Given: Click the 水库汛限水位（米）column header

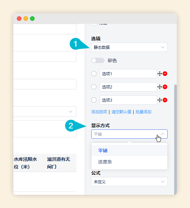Looking at the screenshot, I should [x=25, y=163].
